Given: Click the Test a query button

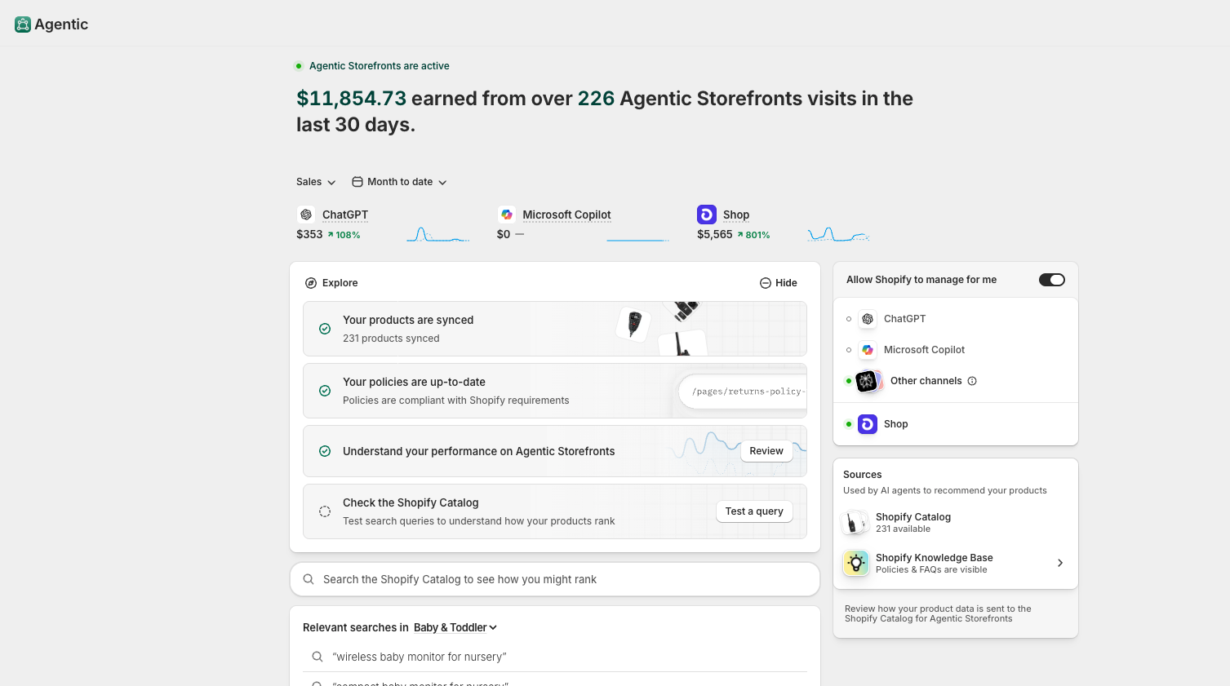Looking at the screenshot, I should [x=754, y=511].
